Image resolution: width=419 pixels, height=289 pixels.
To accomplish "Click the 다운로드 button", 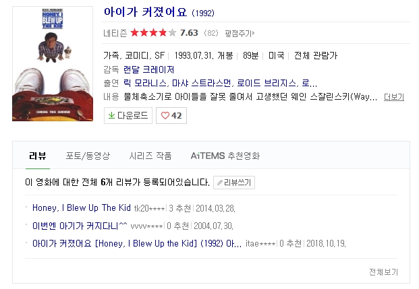I will click(x=128, y=116).
